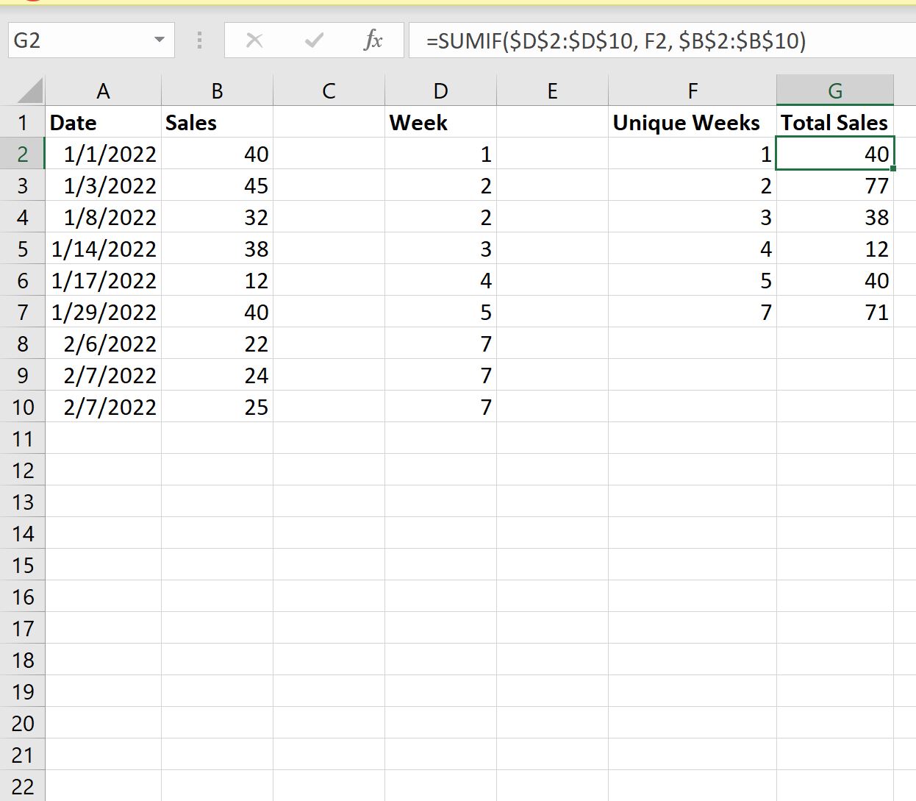Viewport: 916px width, 801px height.
Task: Click the Cancel (X) formula bar icon
Action: click(x=254, y=40)
